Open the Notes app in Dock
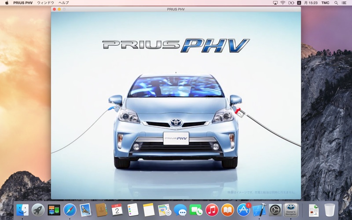The height and width of the screenshot is (220, 352). pyautogui.click(x=148, y=210)
